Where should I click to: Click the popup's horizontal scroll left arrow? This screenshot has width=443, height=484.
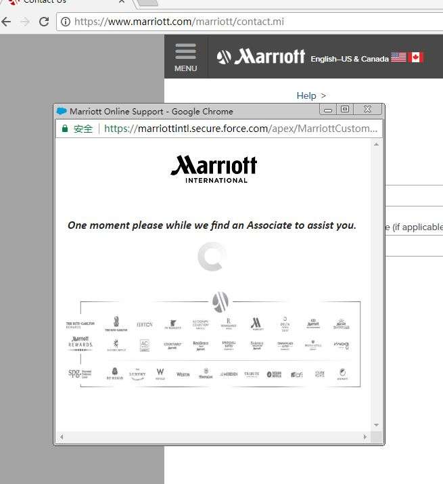pos(62,437)
